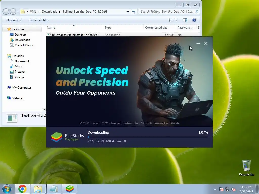This screenshot has height=194, width=259.
Task: Click the Action Center flag icon
Action: point(221,189)
